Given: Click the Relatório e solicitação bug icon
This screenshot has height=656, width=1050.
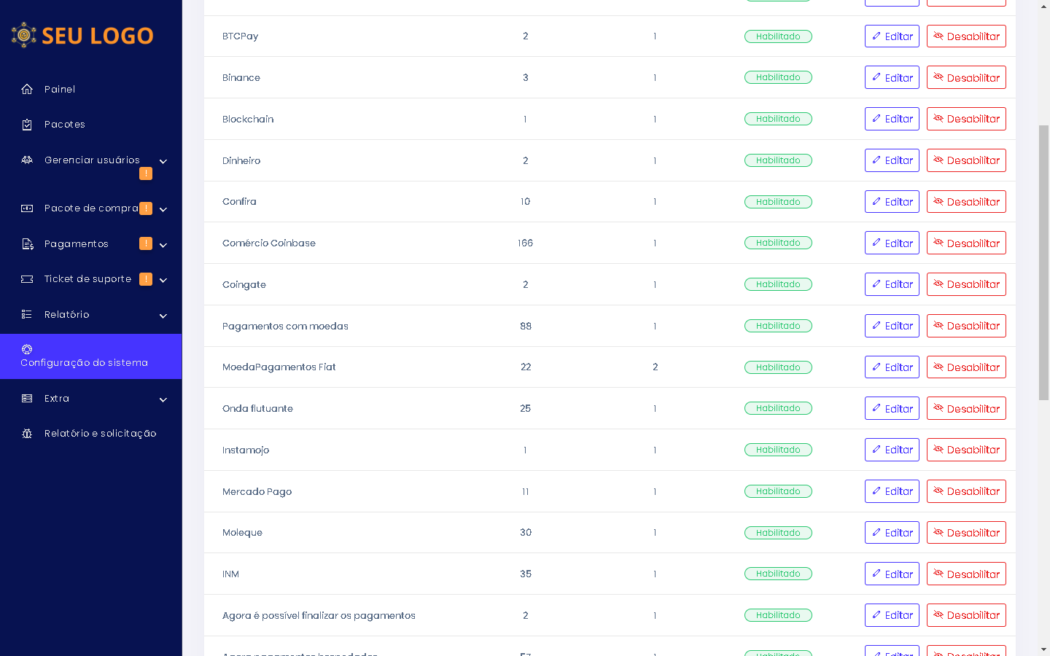Looking at the screenshot, I should pyautogui.click(x=27, y=434).
